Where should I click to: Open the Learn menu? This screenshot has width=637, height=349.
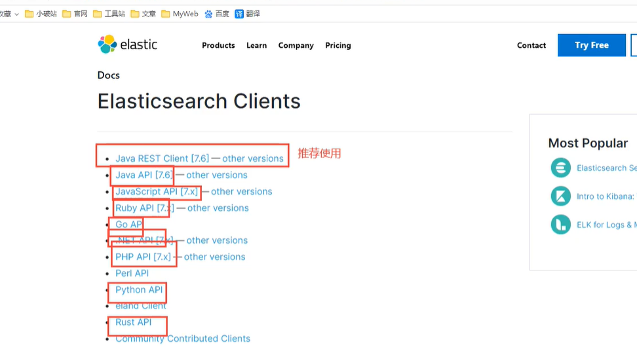pos(256,45)
